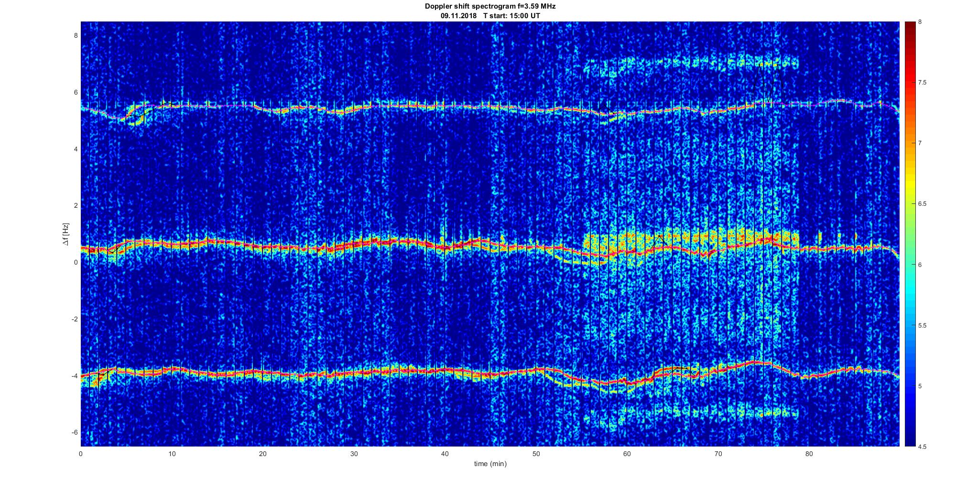Click colorbar tick label "7.5"
This screenshot has width=956, height=479.
[x=923, y=83]
